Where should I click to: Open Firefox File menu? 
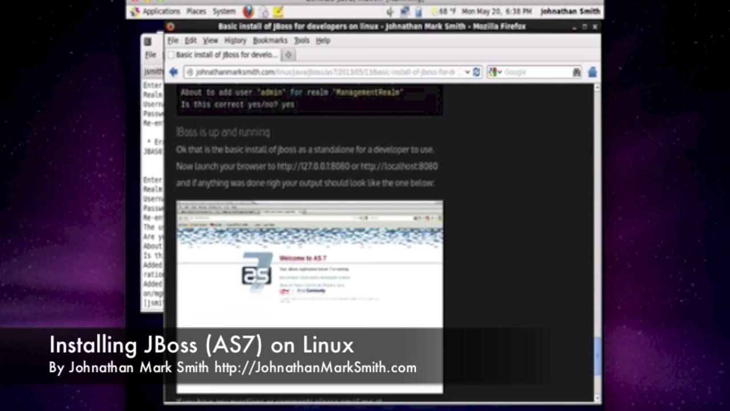173,41
